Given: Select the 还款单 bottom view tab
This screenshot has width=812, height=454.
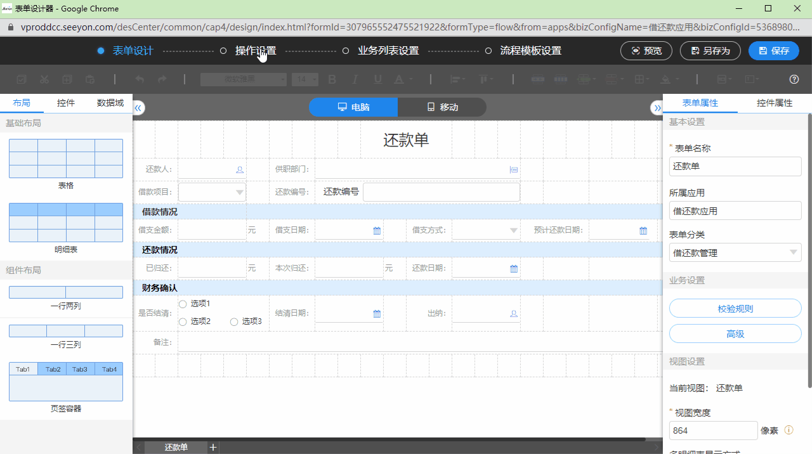Looking at the screenshot, I should point(176,447).
